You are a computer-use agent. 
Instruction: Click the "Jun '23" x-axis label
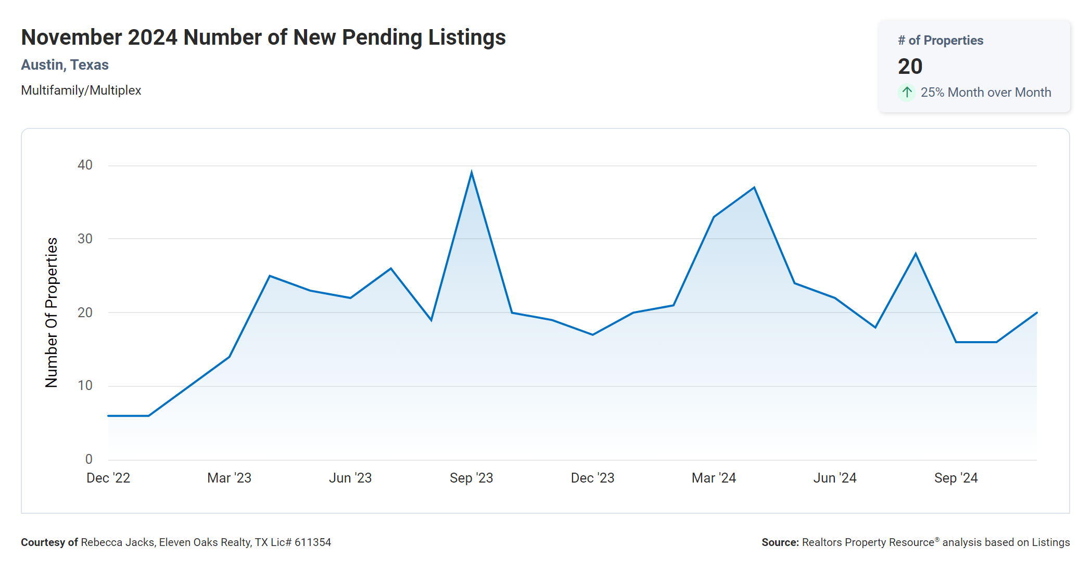(350, 478)
